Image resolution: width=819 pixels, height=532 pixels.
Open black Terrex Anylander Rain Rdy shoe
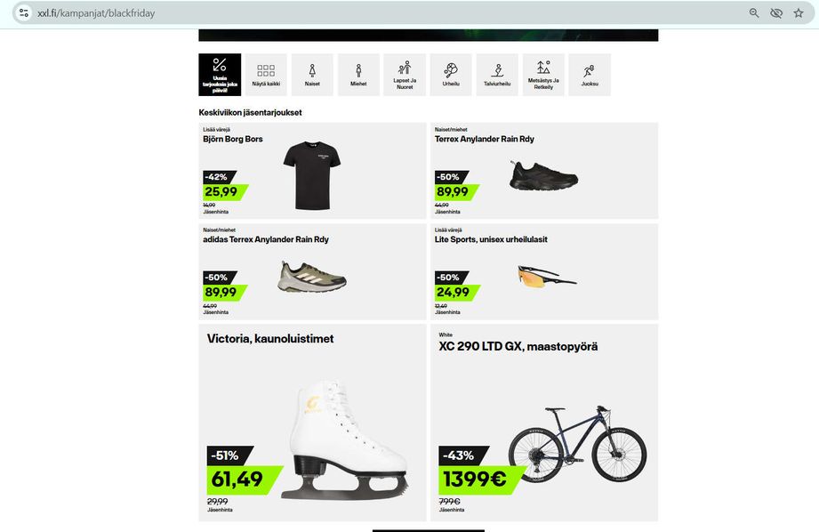click(x=544, y=171)
